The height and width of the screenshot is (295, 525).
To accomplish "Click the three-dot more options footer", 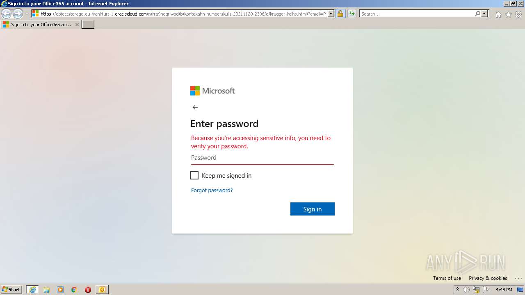I will (518, 278).
